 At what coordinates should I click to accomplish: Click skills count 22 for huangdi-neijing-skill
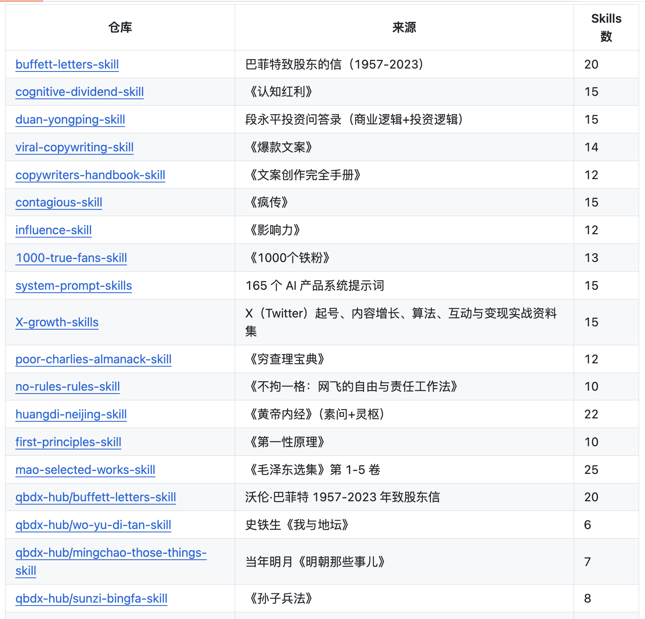click(591, 414)
